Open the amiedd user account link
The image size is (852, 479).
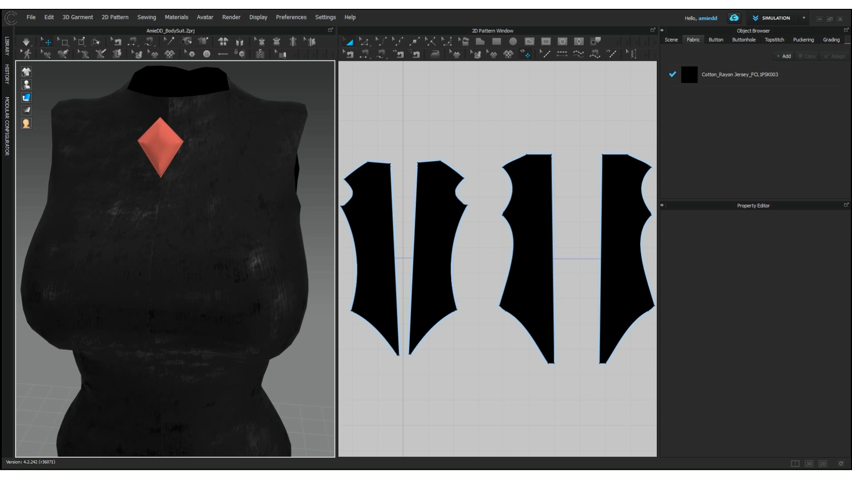click(708, 18)
